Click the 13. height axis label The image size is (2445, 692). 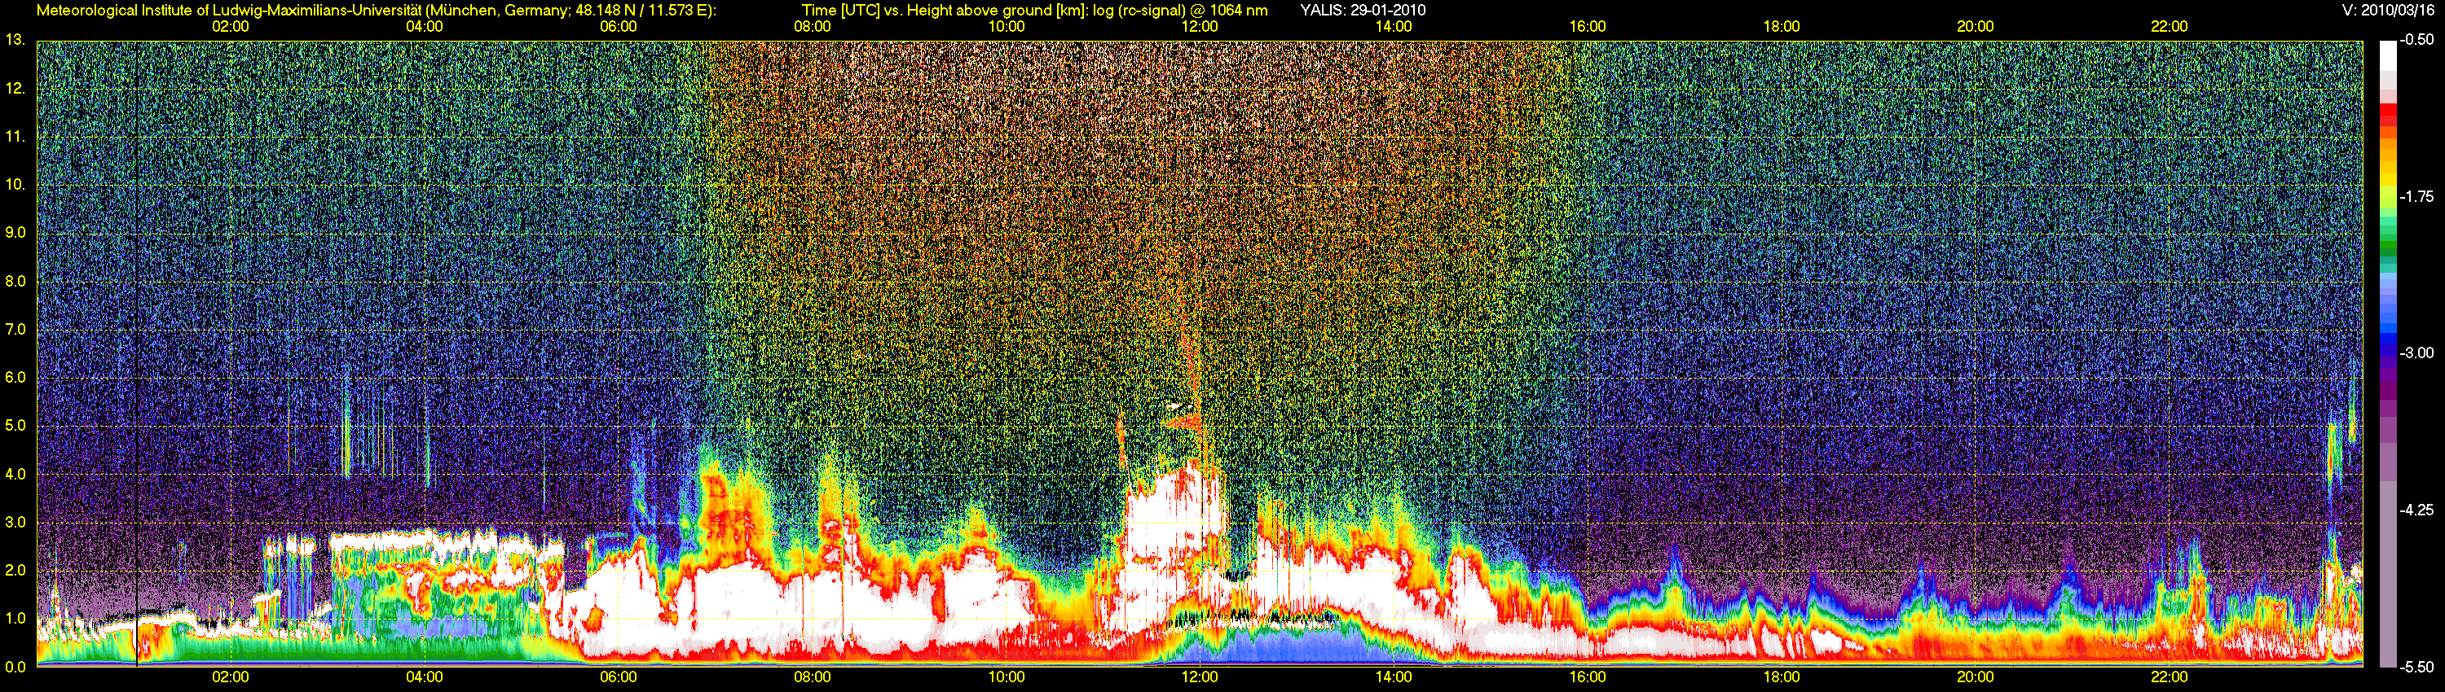(x=15, y=40)
